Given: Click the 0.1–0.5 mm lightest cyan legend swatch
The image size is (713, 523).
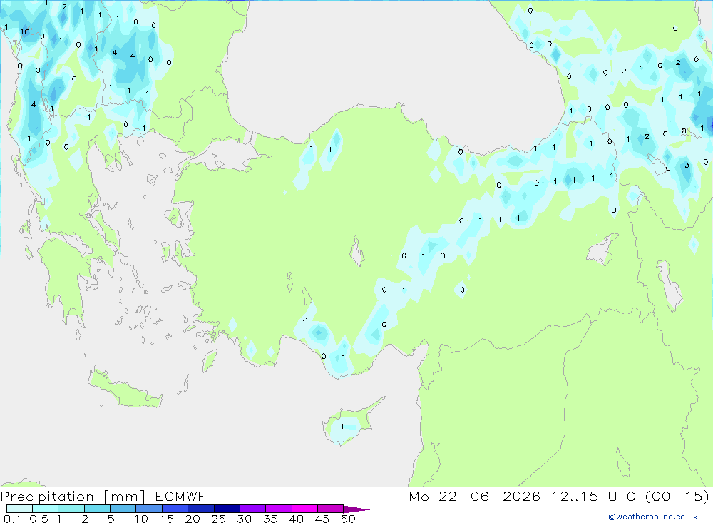Looking at the screenshot, I should [19, 509].
